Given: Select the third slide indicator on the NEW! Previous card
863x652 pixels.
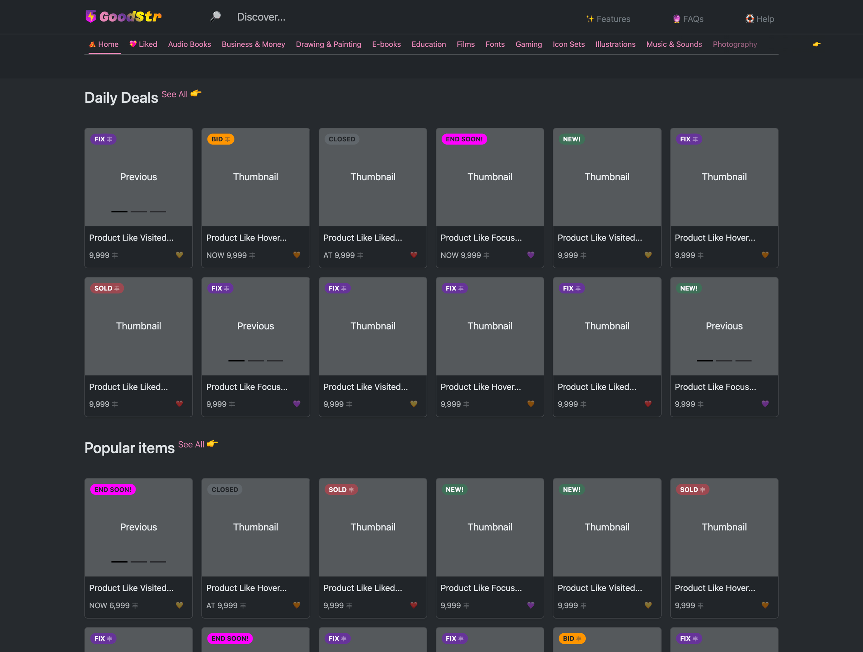Looking at the screenshot, I should pos(743,361).
